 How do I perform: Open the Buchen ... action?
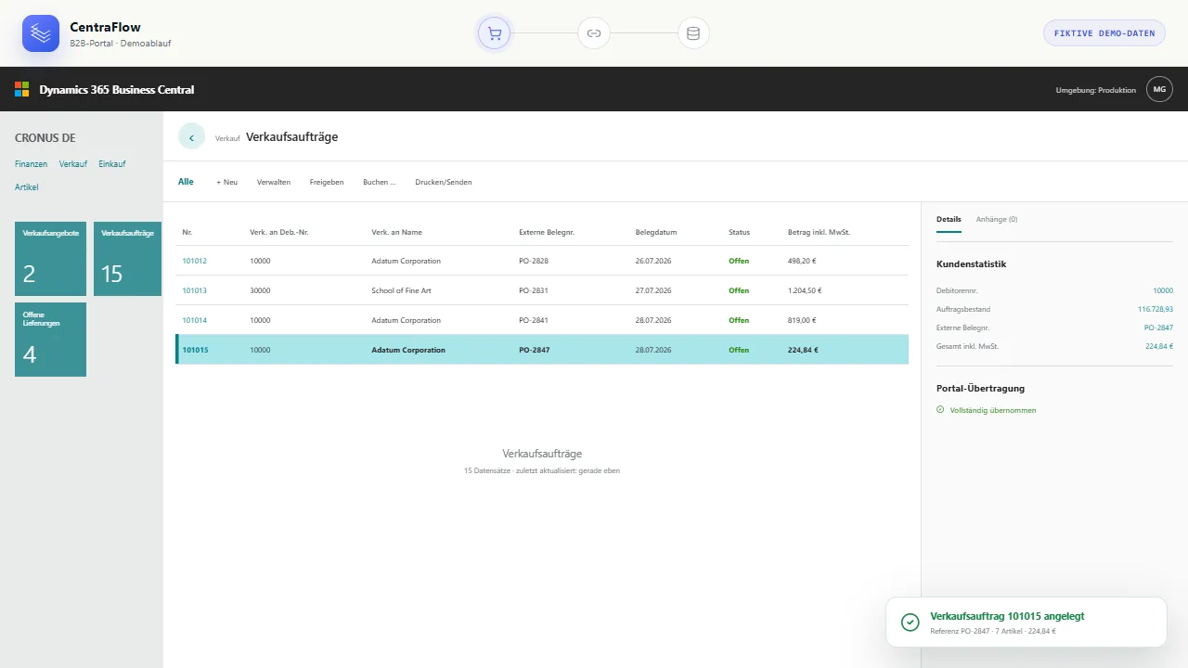[380, 182]
